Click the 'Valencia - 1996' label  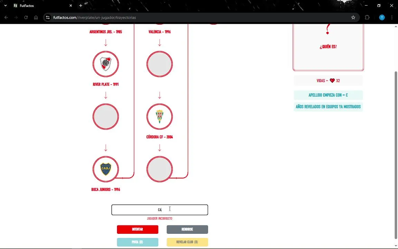(x=160, y=32)
